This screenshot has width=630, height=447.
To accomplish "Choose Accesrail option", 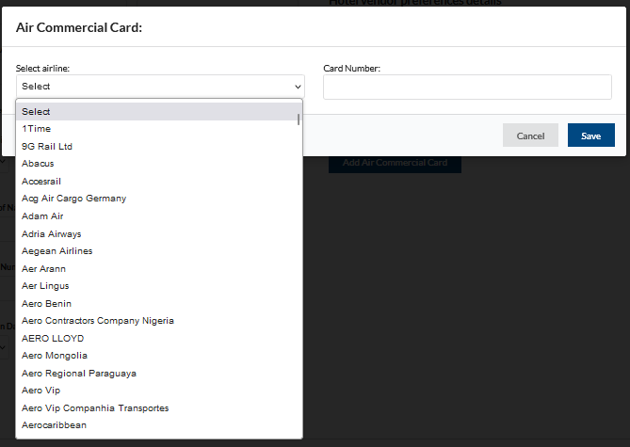I will point(159,182).
